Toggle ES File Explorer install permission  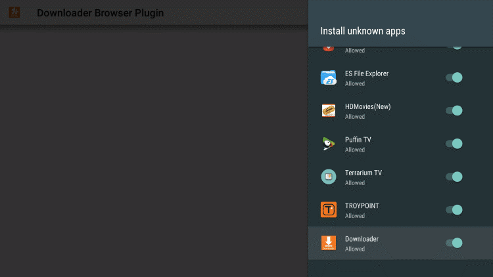(454, 77)
